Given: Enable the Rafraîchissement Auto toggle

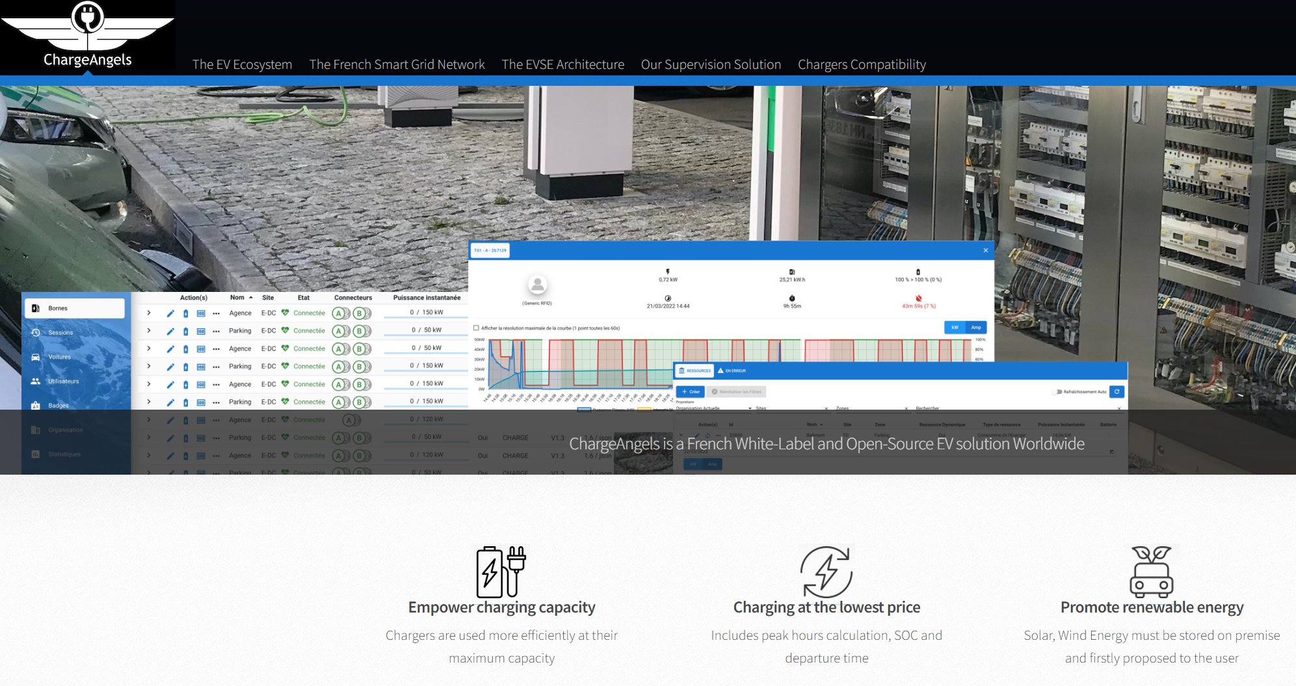Looking at the screenshot, I should (x=1058, y=392).
